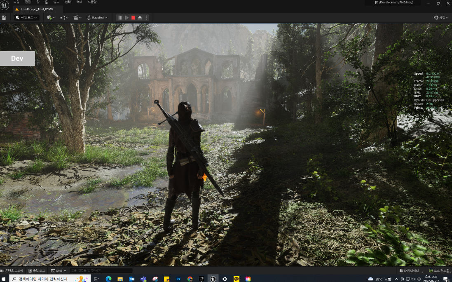Open the 편집 menu

(x=28, y=2)
